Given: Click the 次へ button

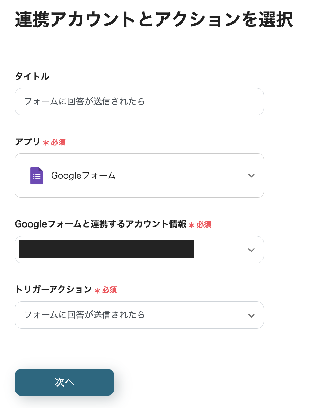Looking at the screenshot, I should (64, 382).
